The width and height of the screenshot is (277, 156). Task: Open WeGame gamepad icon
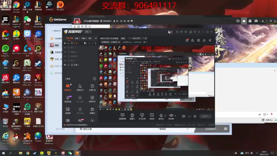[x=256, y=21]
